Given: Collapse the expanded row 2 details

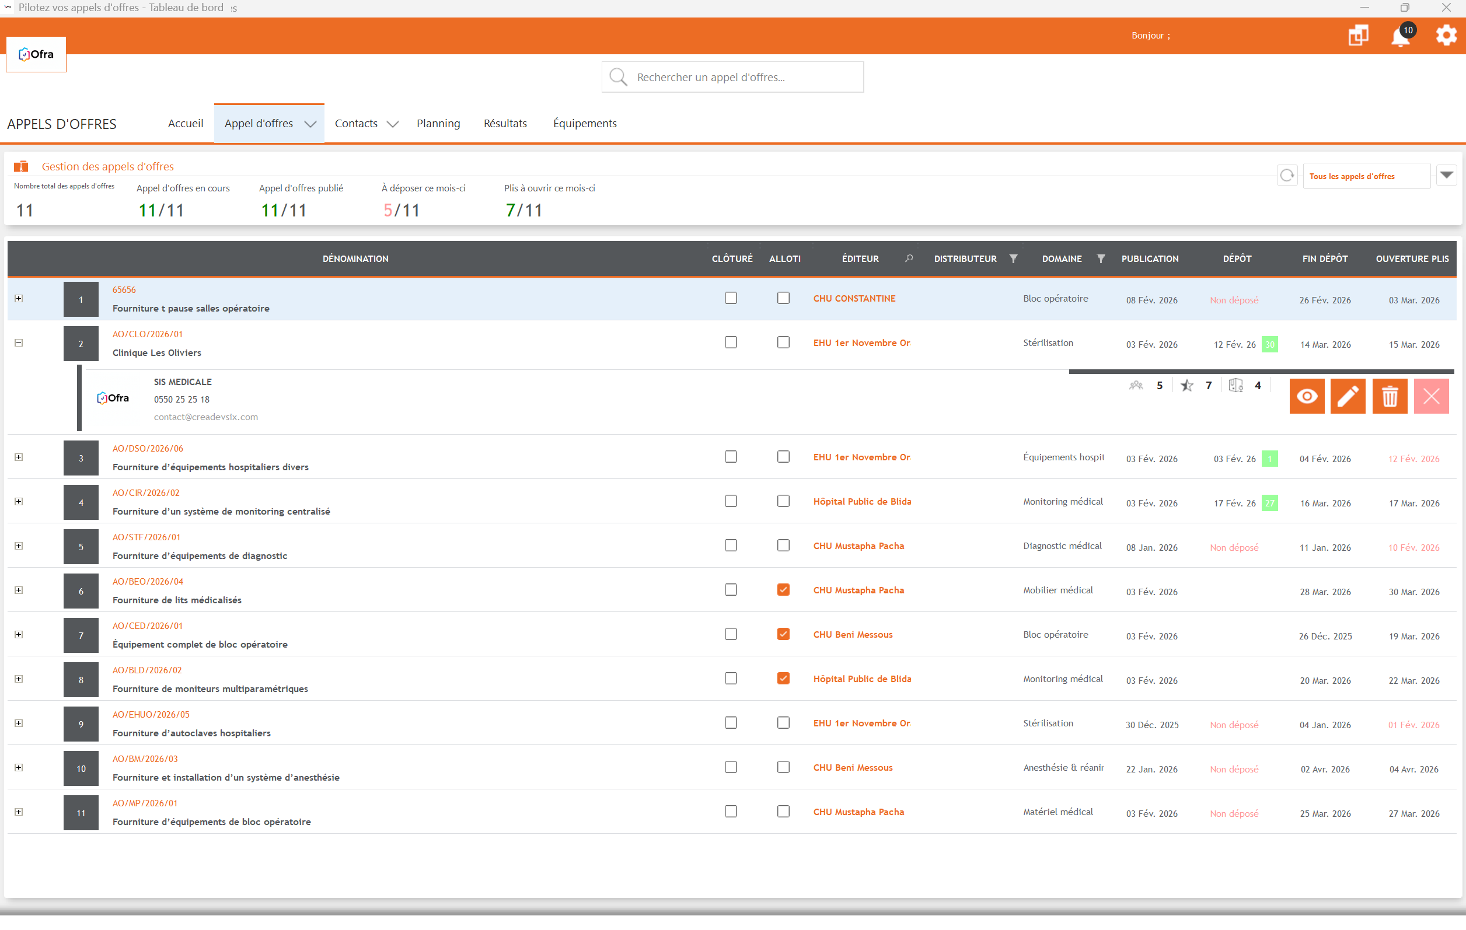Looking at the screenshot, I should (19, 343).
